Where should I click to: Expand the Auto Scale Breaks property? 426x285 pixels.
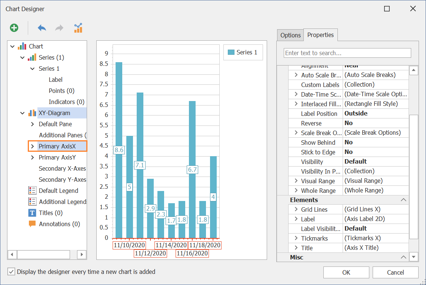click(296, 75)
